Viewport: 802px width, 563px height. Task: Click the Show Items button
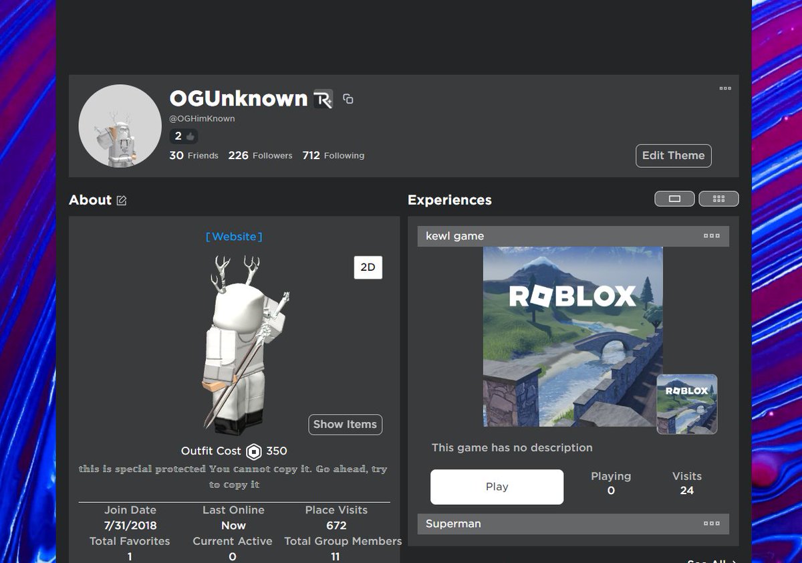pos(345,425)
